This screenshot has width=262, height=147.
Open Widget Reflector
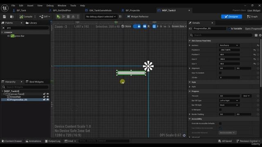tap(138, 17)
